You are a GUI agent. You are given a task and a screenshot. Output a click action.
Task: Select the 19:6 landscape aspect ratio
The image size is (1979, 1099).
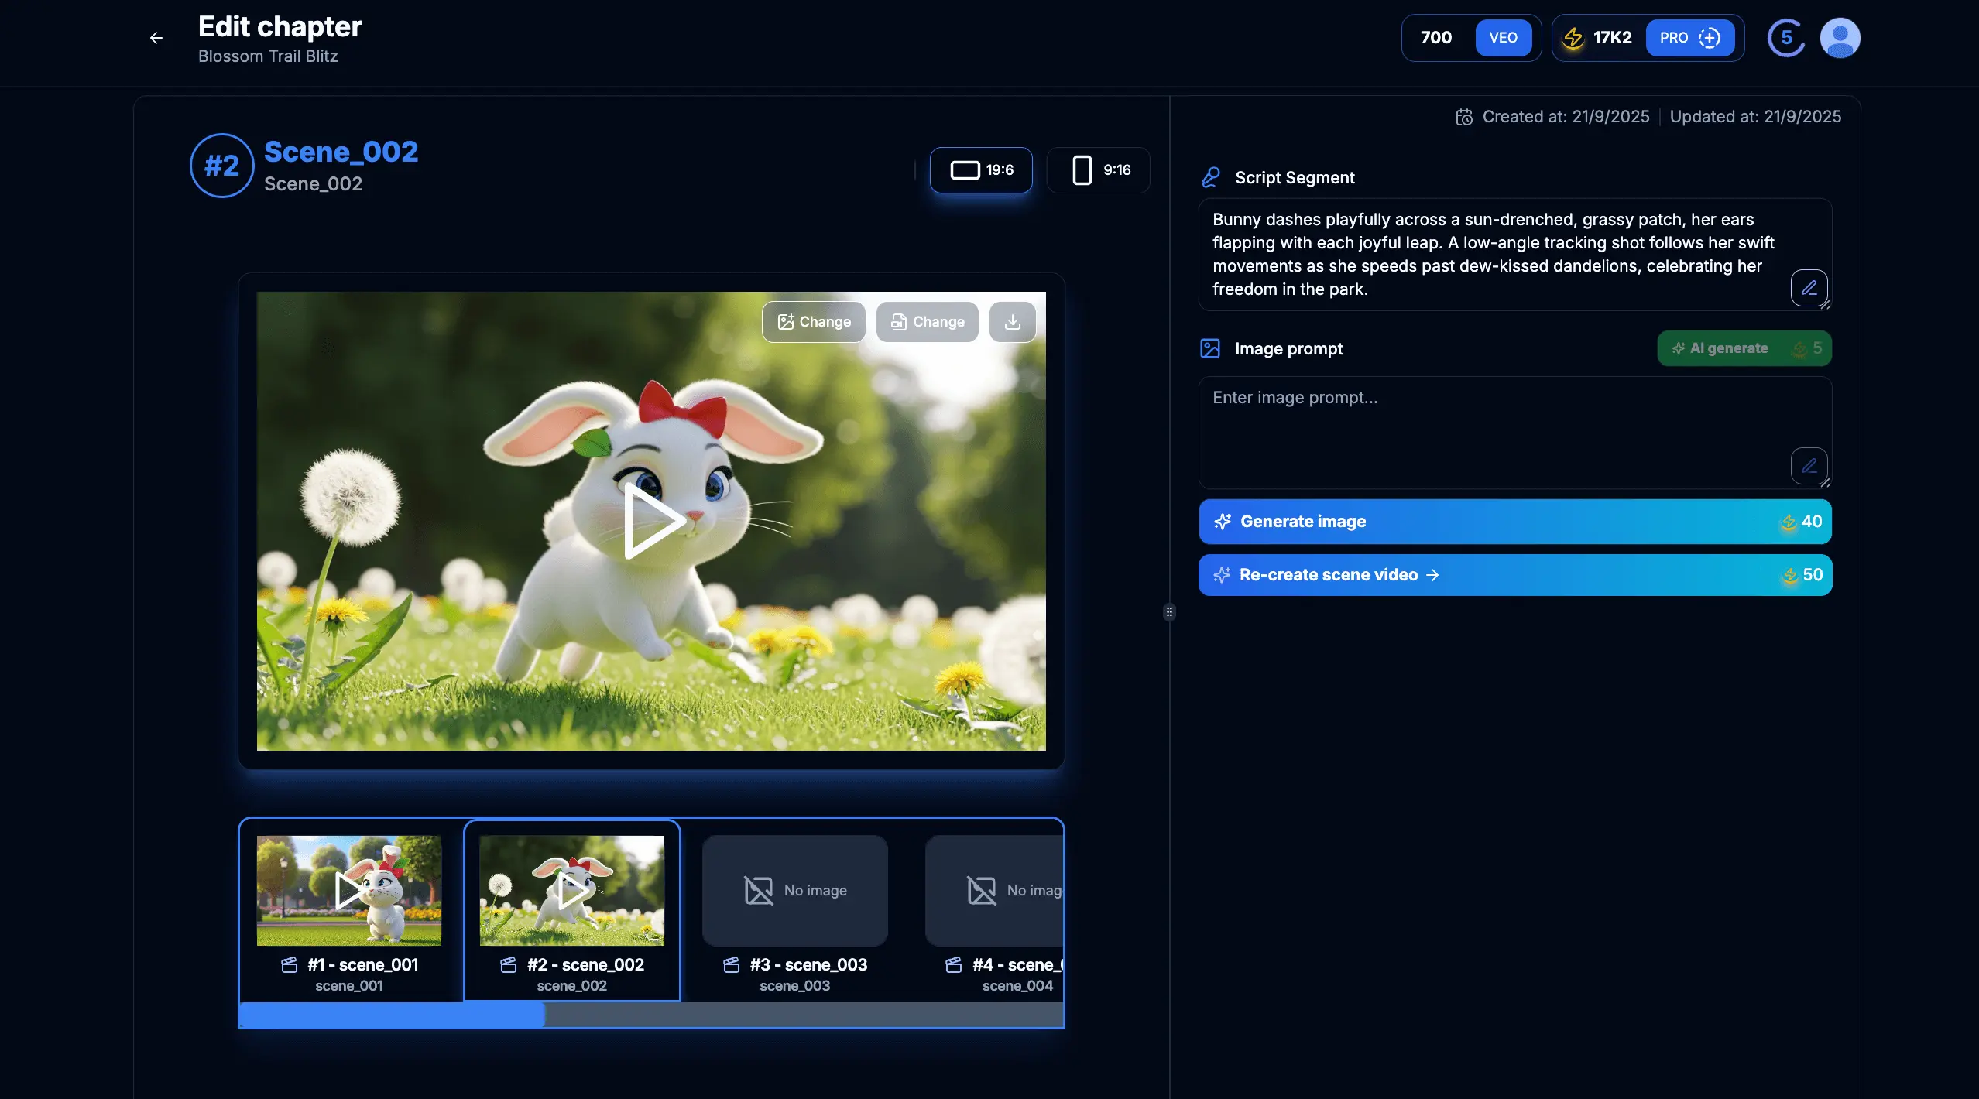pos(981,170)
